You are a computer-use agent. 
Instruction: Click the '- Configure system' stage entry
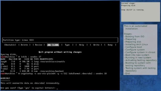point(134,50)
